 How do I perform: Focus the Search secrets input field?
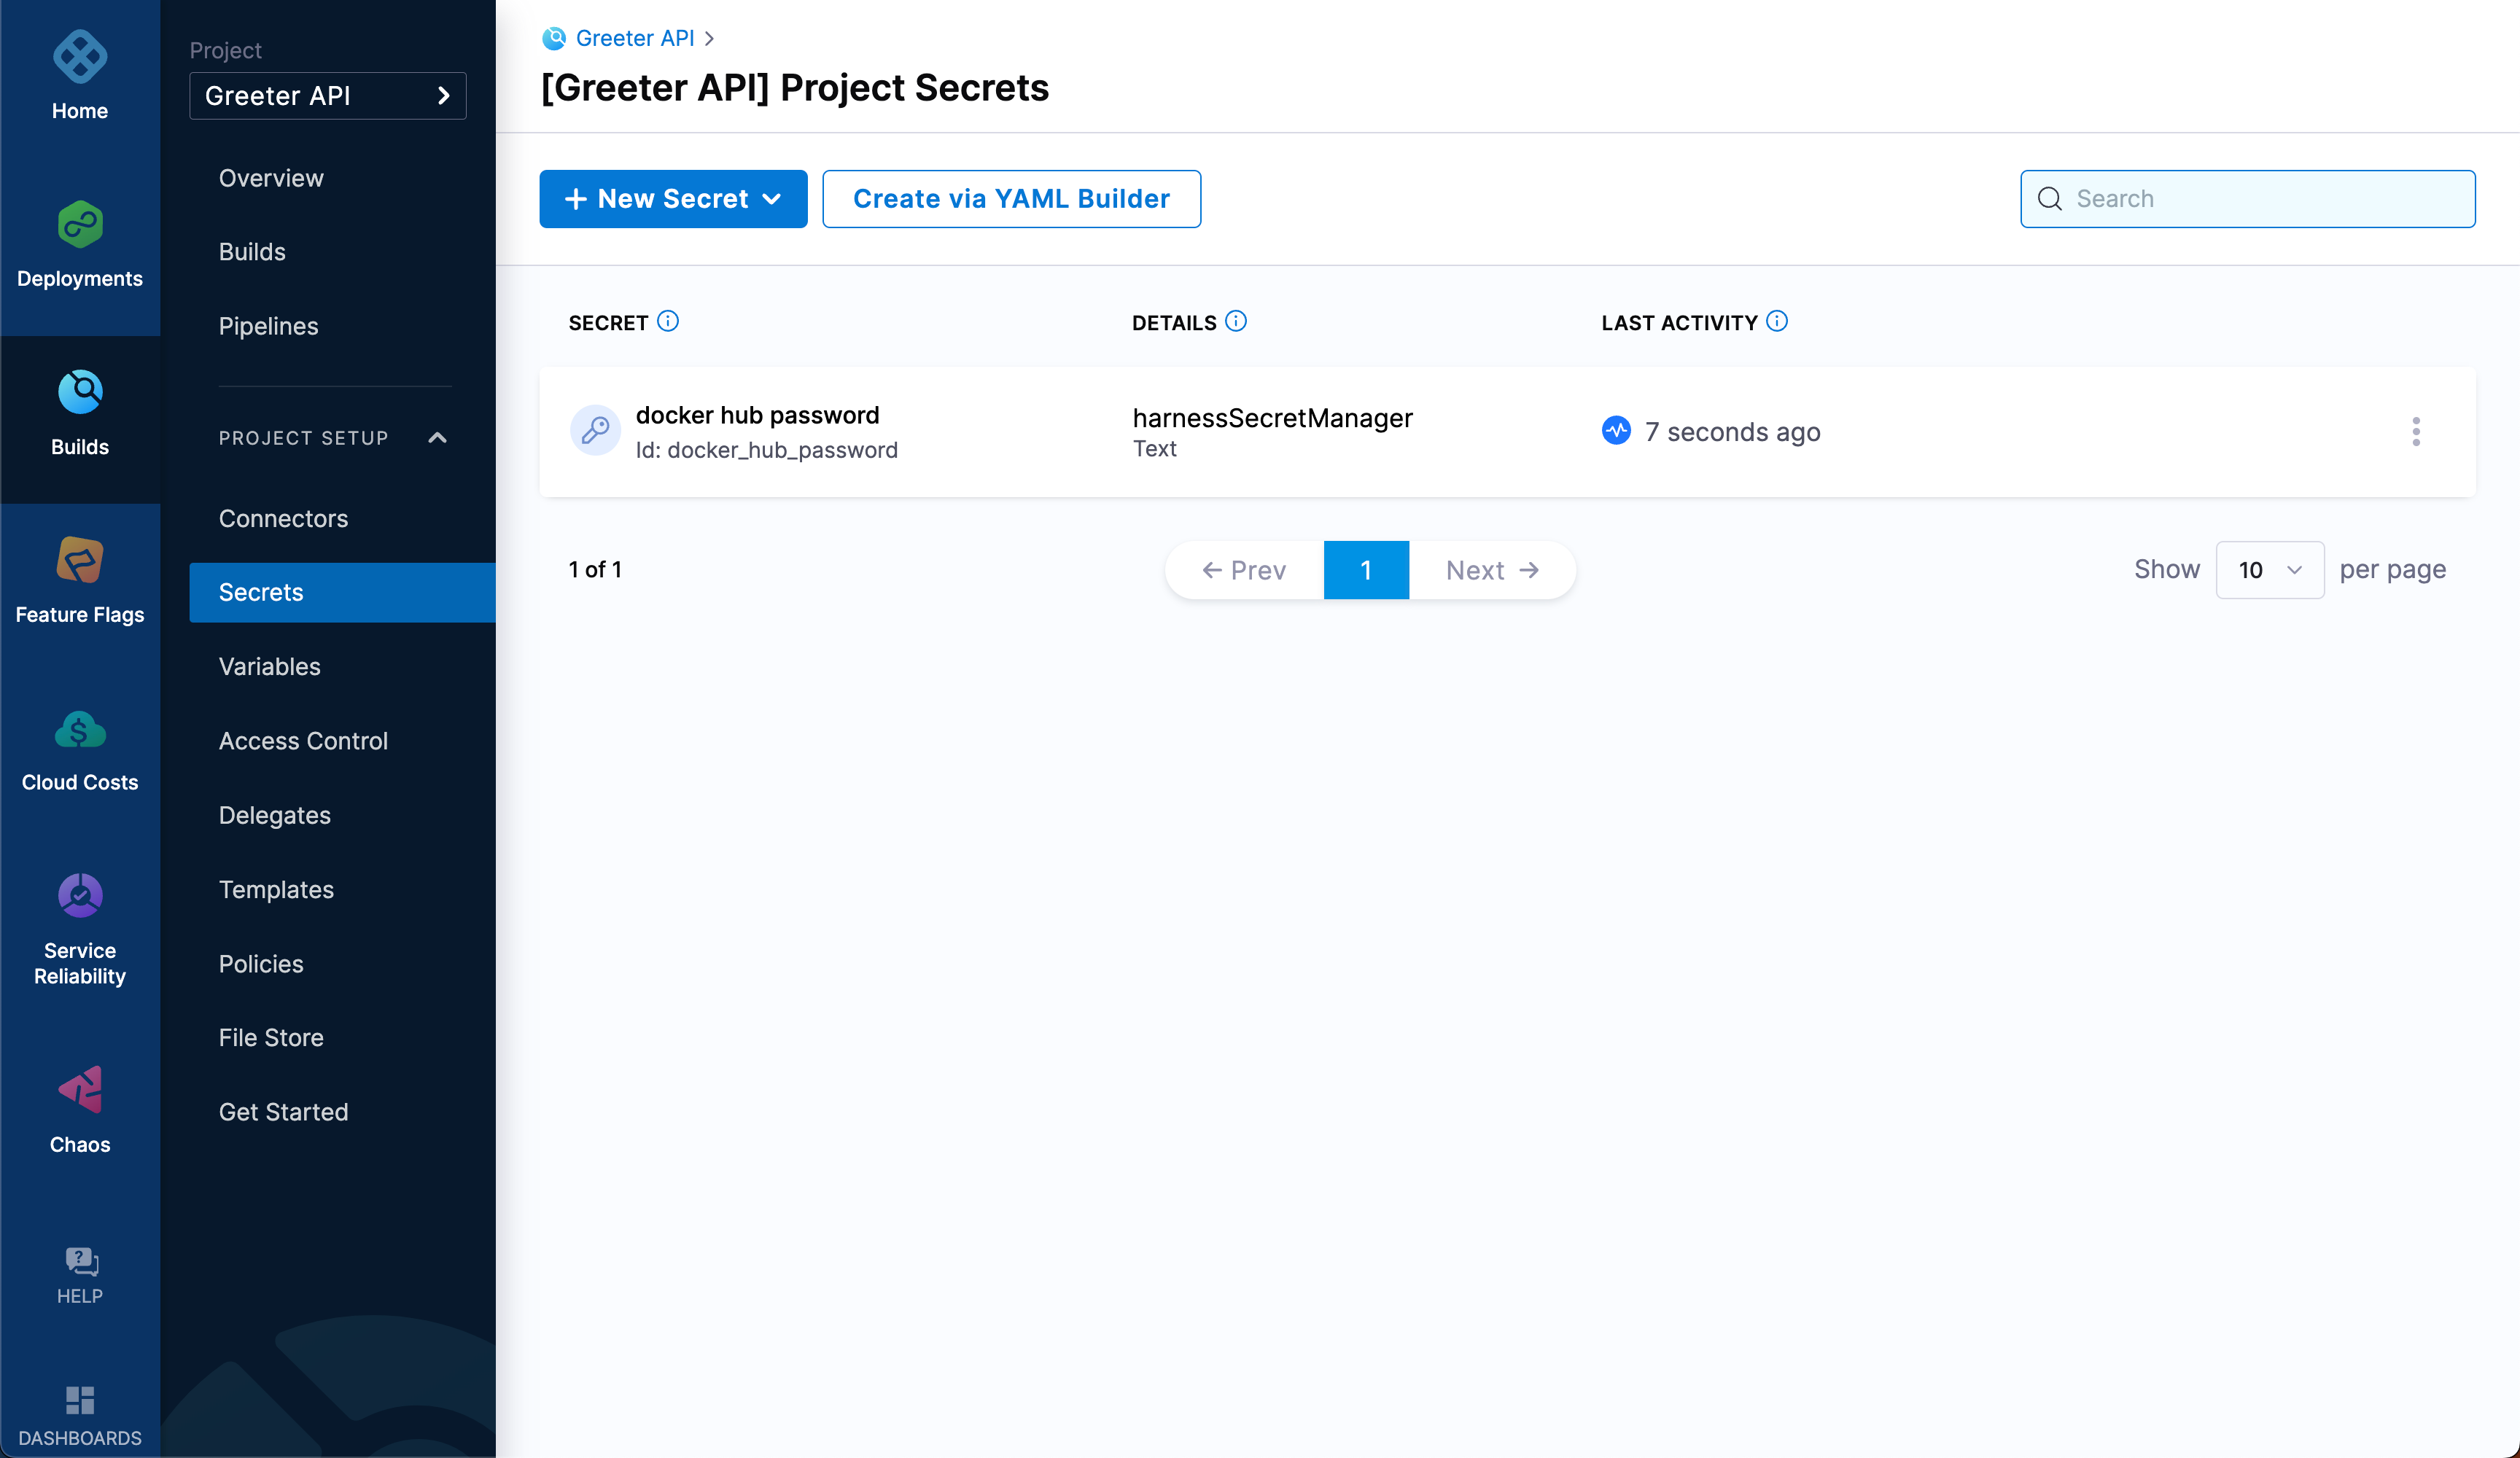pyautogui.click(x=2247, y=199)
